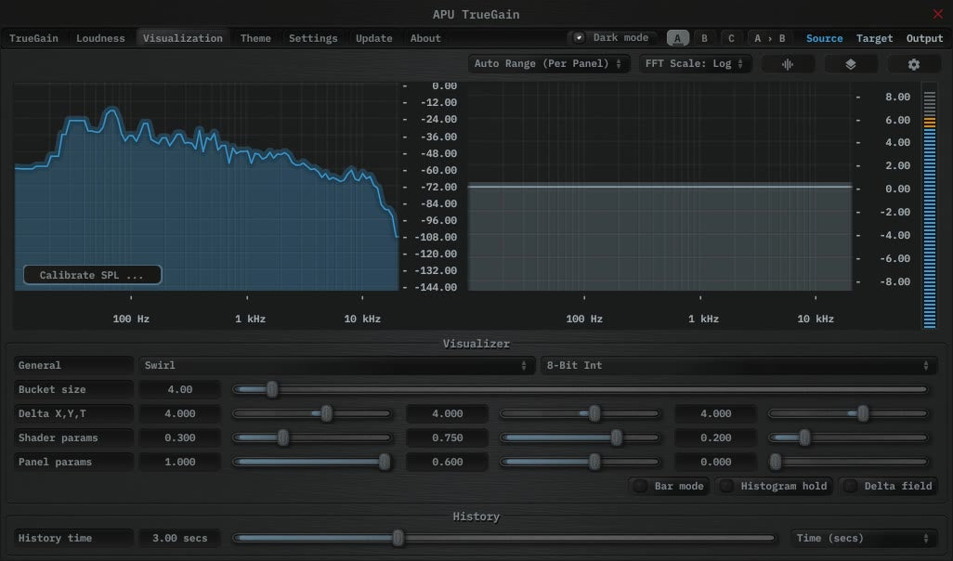Select preset slot A
This screenshot has height=561, width=953.
[678, 38]
